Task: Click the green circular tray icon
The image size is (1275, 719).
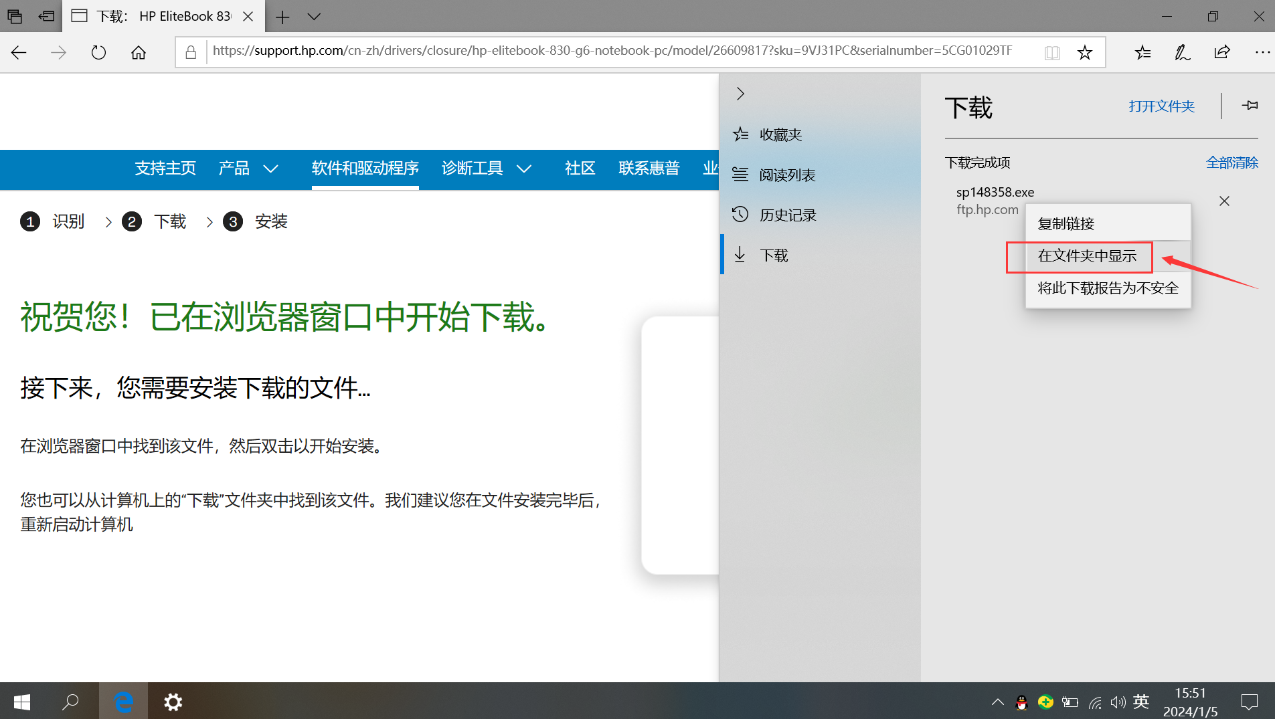Action: [x=1045, y=702]
